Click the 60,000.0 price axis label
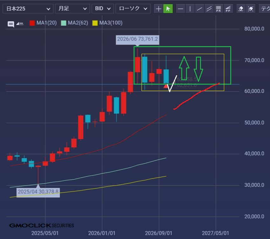Viewport: 270px width, 239px height. (x=254, y=91)
